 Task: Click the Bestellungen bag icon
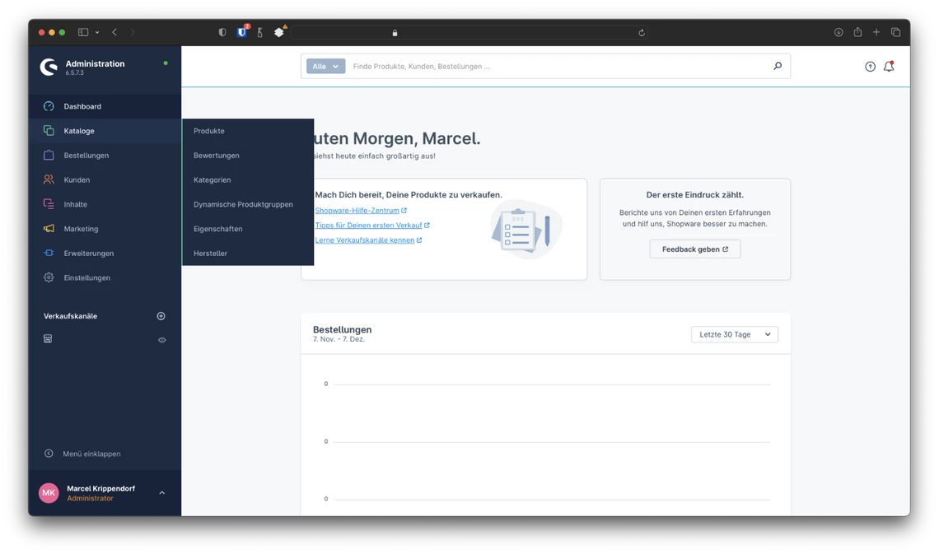49,155
